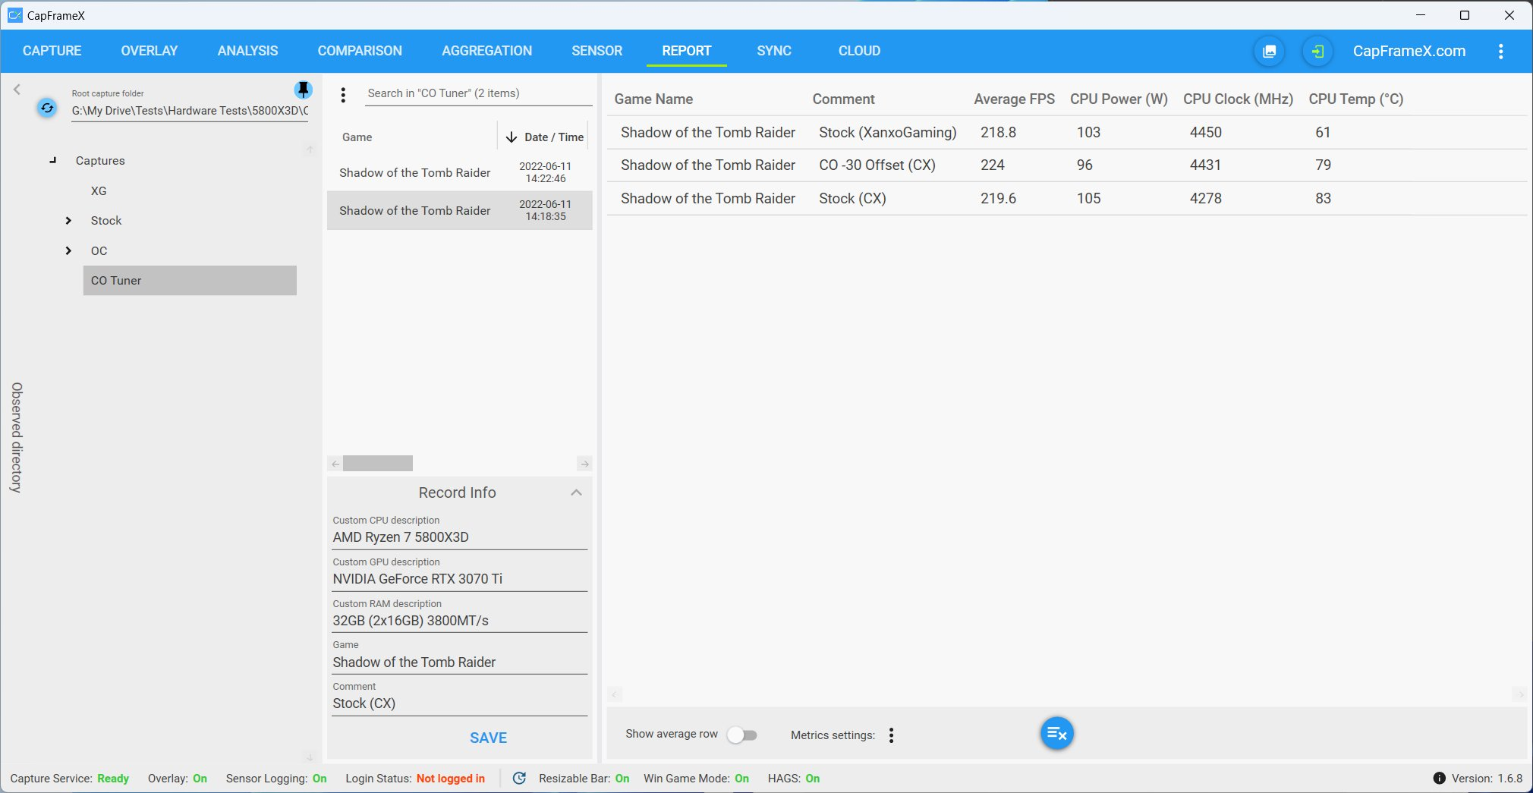Viewport: 1533px width, 793px height.
Task: Switch to the COMPARISON tab
Action: tap(360, 51)
